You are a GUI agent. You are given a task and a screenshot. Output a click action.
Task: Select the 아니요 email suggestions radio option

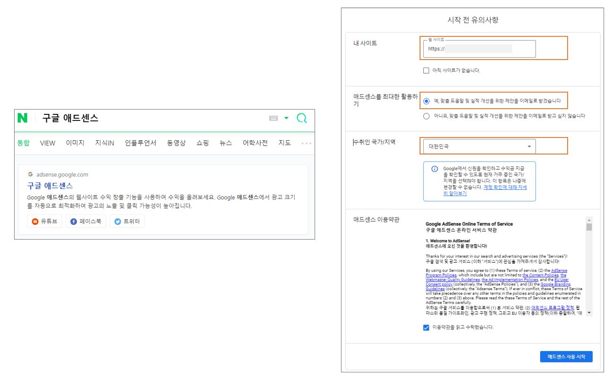(427, 116)
